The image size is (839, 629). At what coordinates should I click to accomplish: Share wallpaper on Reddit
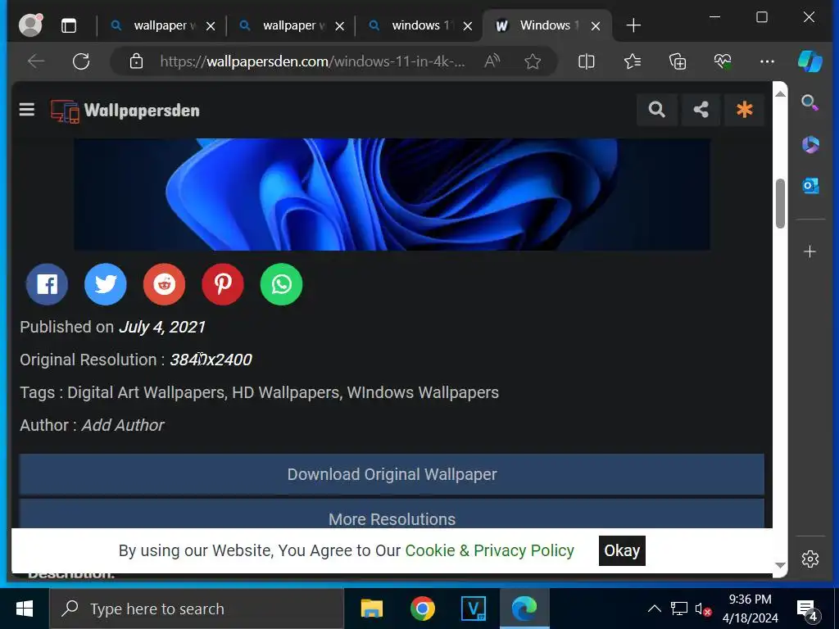[x=164, y=284]
